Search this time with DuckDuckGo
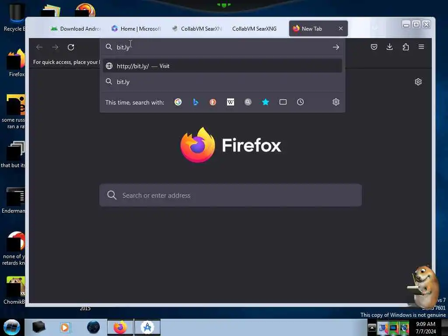 [x=213, y=102]
